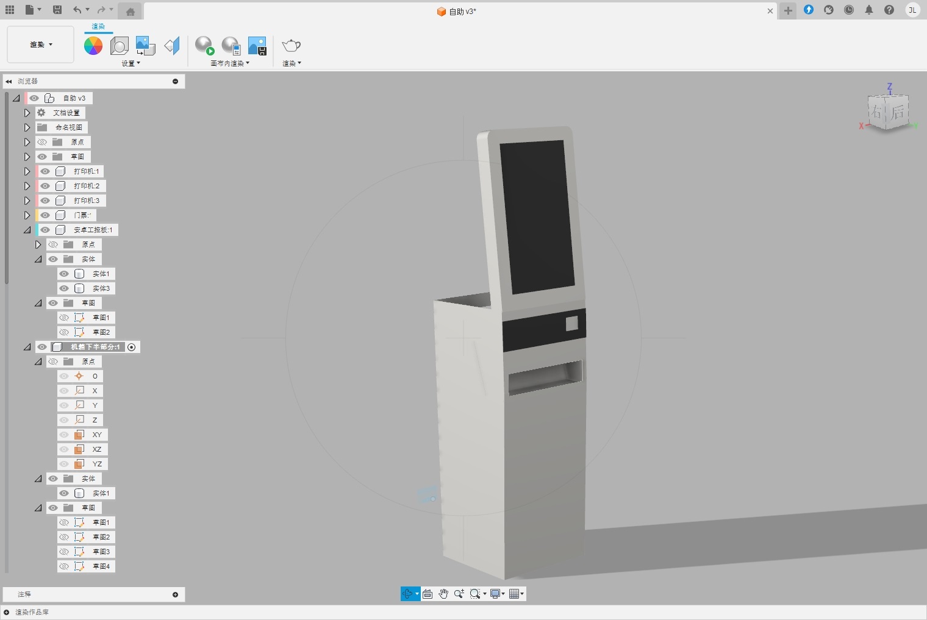Hide the 实体3 body

coord(64,288)
